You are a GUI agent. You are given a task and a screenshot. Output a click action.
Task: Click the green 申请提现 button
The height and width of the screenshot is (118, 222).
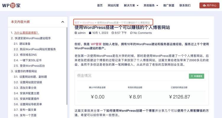197,76
